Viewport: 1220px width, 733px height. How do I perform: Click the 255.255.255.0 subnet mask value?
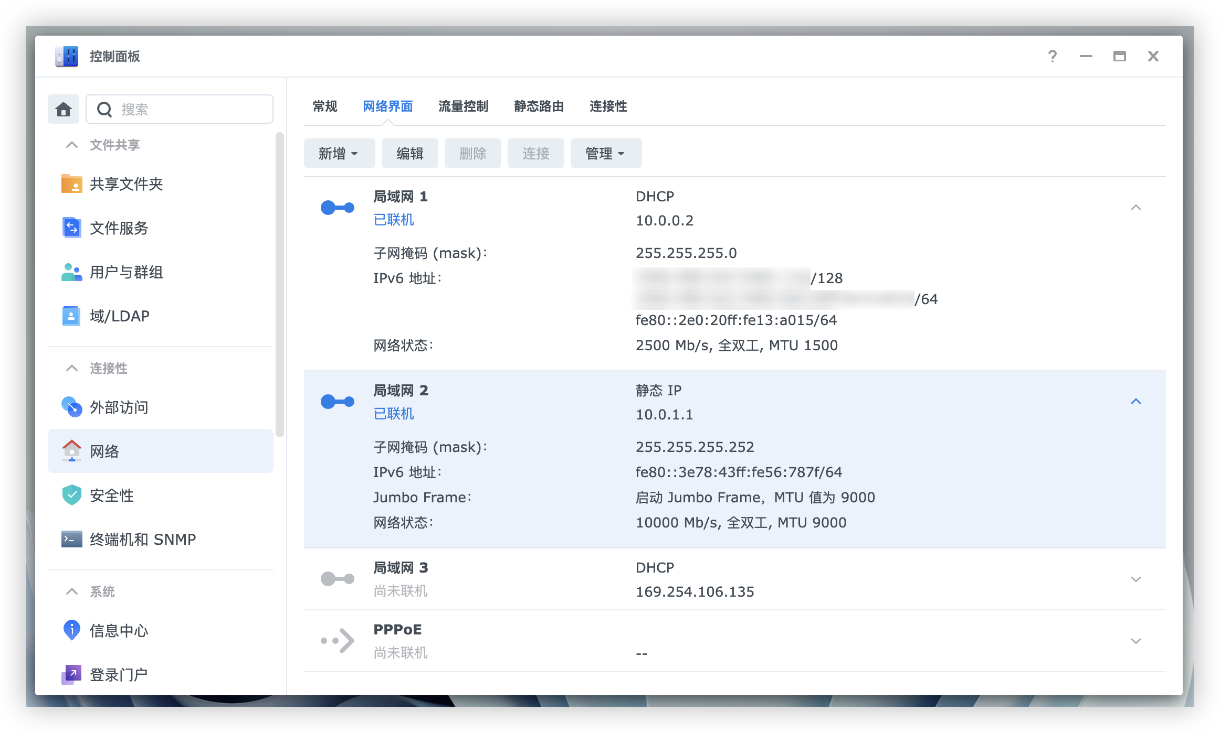point(687,253)
